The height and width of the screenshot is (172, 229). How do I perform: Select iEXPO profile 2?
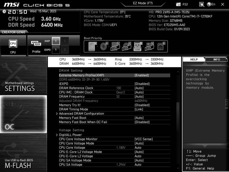pyautogui.click(x=65, y=50)
